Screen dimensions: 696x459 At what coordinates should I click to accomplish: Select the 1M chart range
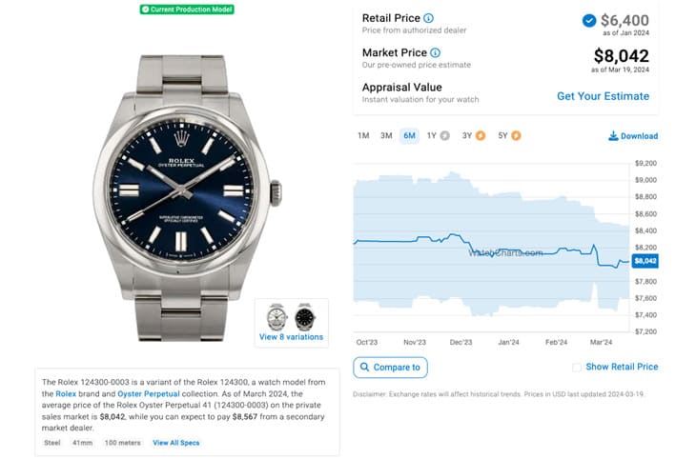[x=363, y=136]
